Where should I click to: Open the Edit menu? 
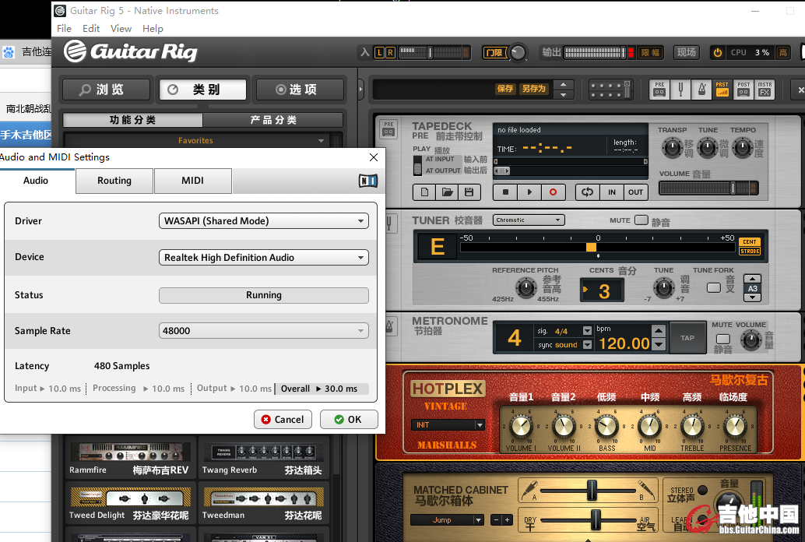point(91,29)
